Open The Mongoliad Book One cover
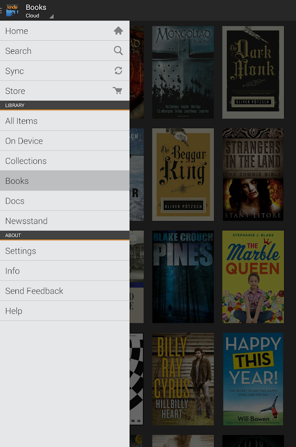 [x=183, y=72]
